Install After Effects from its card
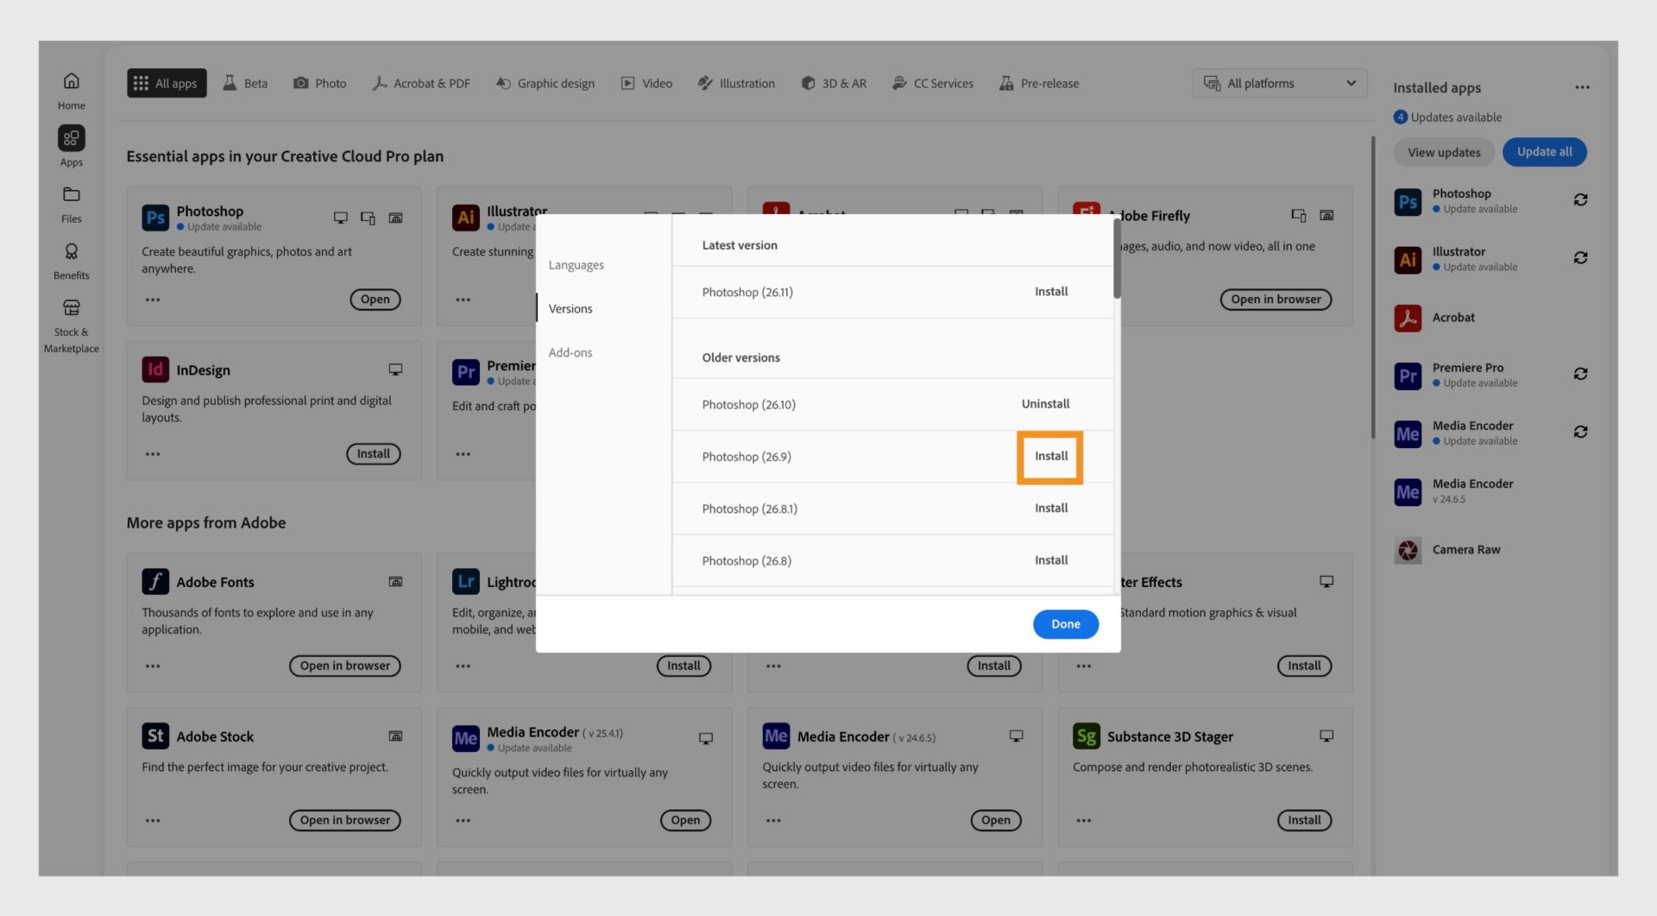The height and width of the screenshot is (916, 1657). tap(1304, 666)
